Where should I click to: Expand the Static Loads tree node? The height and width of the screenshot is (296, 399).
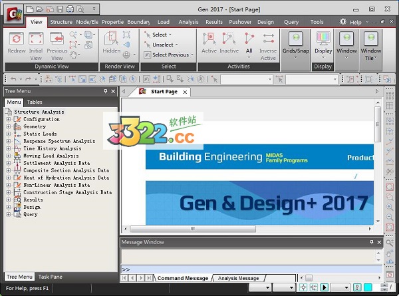coord(9,134)
